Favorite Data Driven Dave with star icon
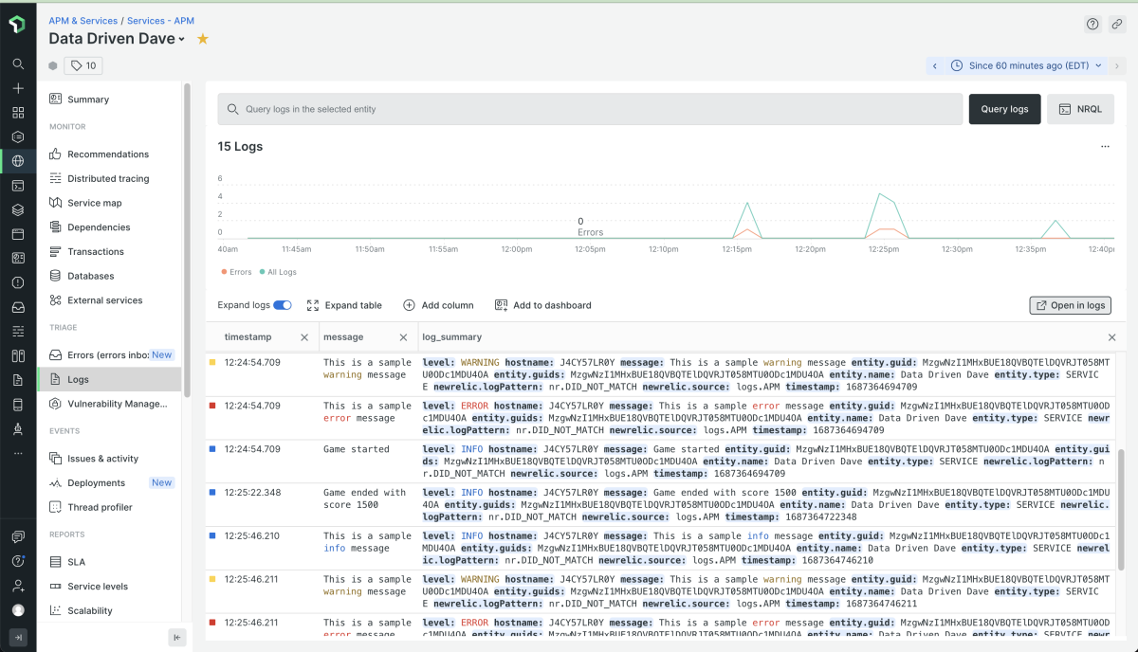Image resolution: width=1138 pixels, height=652 pixels. (202, 39)
